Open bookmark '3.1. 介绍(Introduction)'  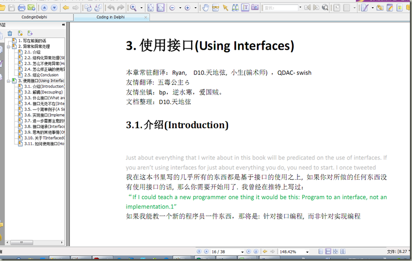[x=45, y=86]
